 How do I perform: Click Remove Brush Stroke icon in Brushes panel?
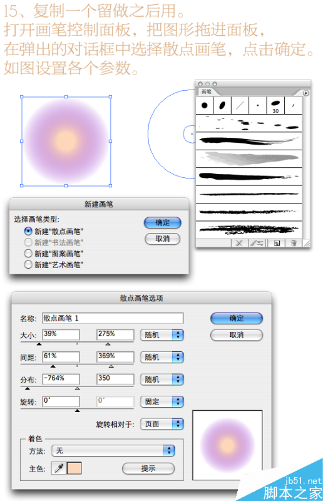point(239,244)
